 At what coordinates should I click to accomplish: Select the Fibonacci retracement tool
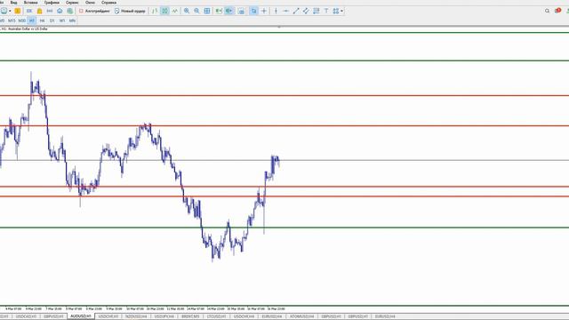(317, 11)
